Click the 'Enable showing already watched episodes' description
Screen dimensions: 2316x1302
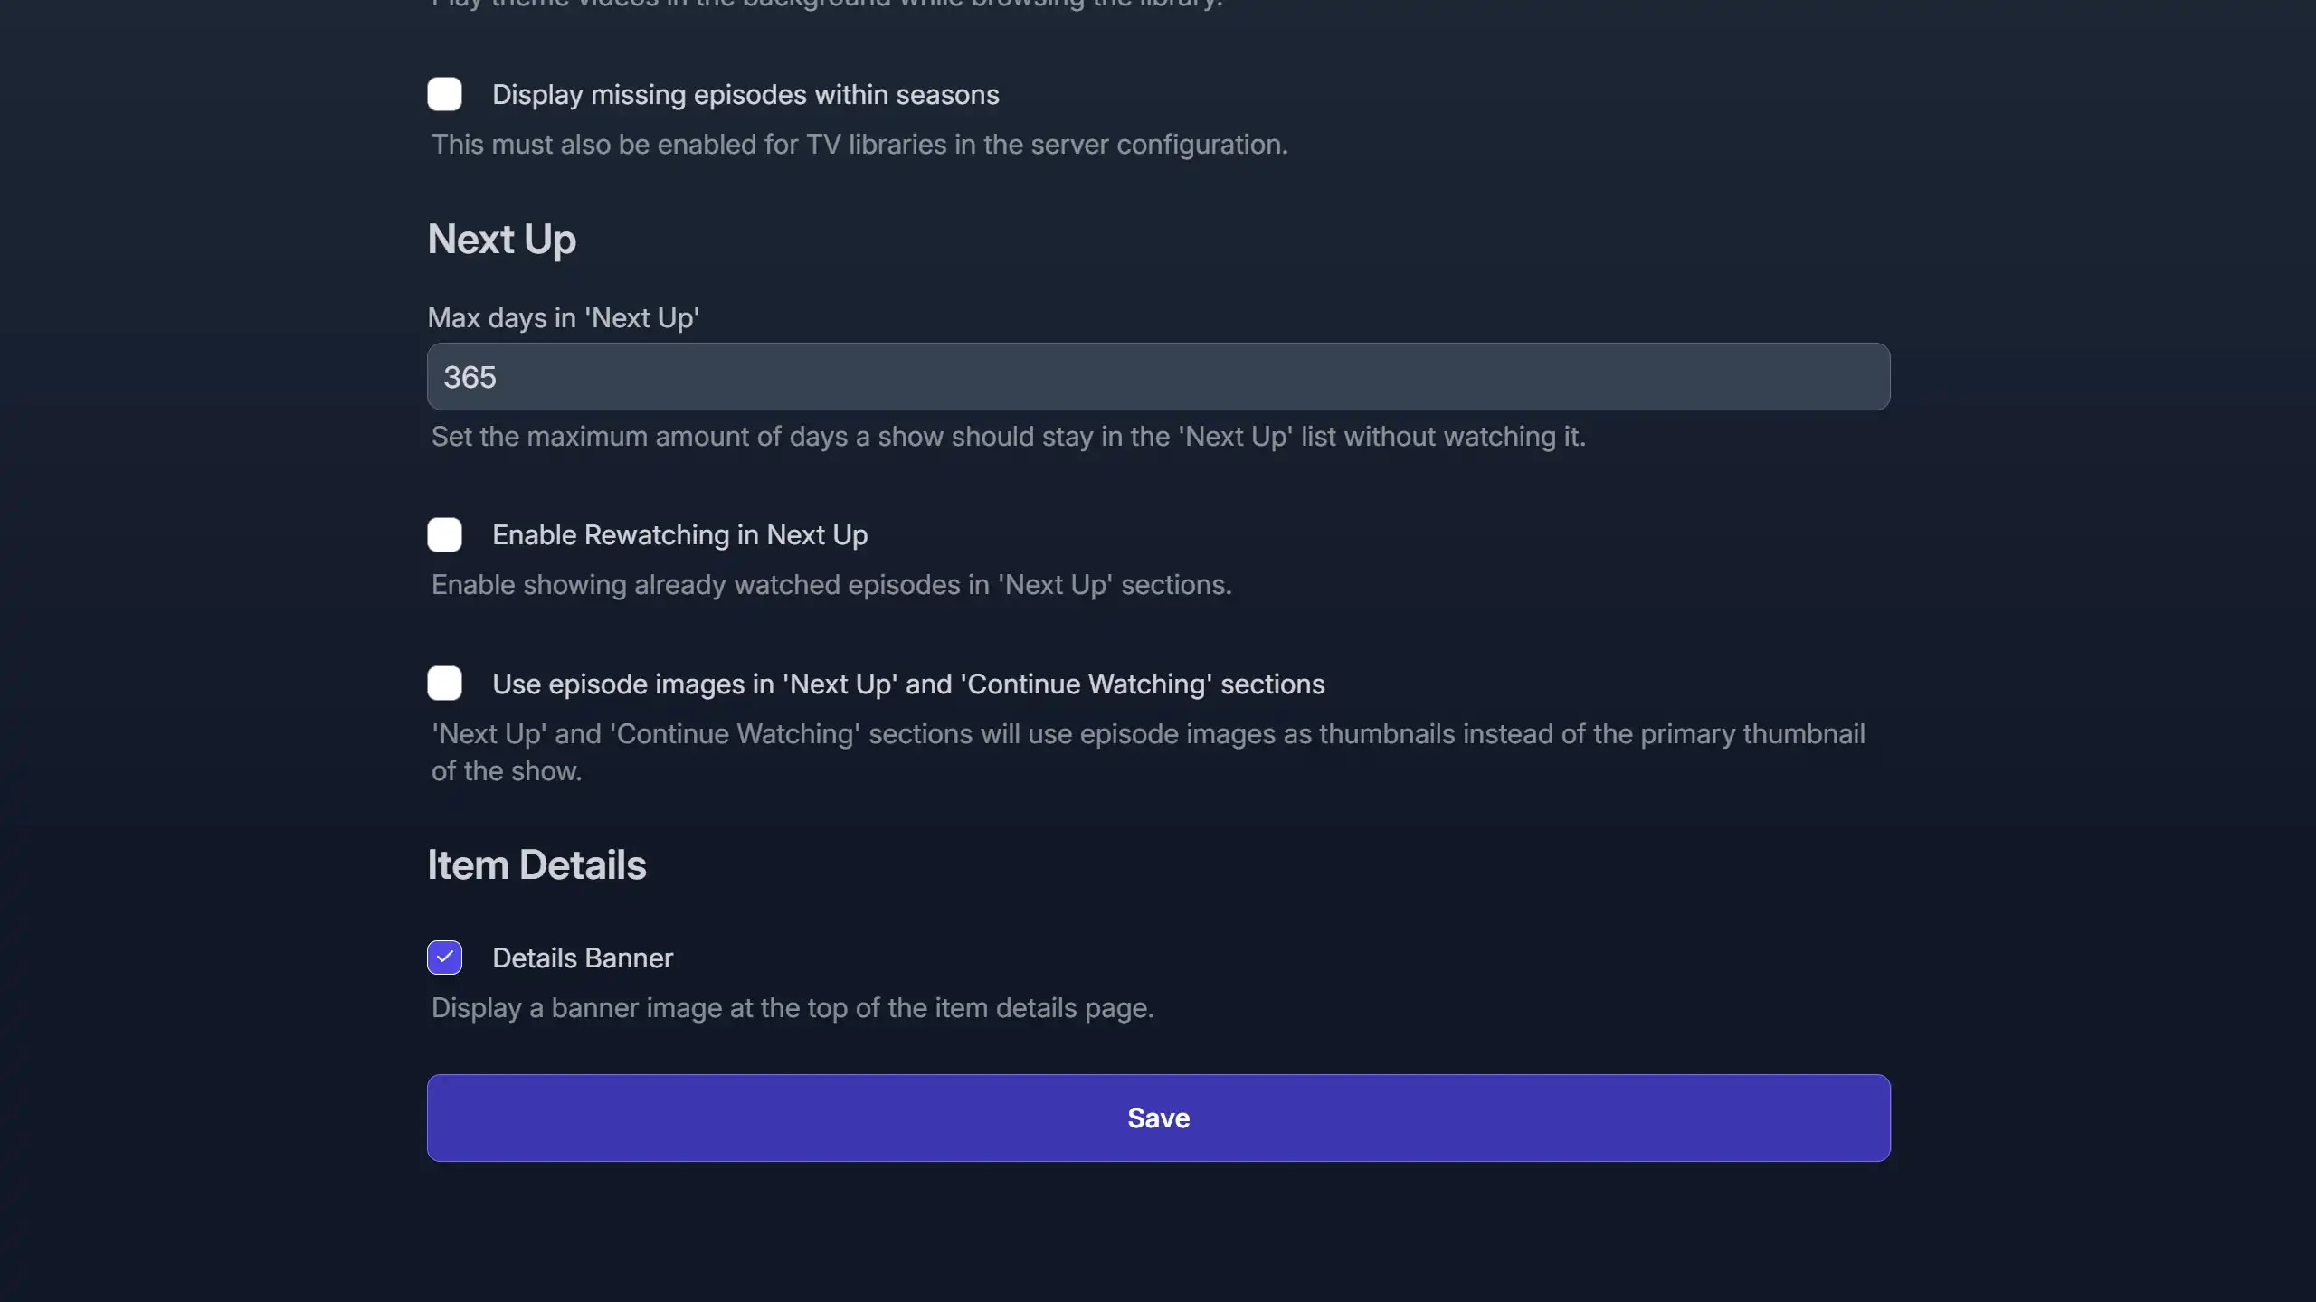click(x=831, y=585)
